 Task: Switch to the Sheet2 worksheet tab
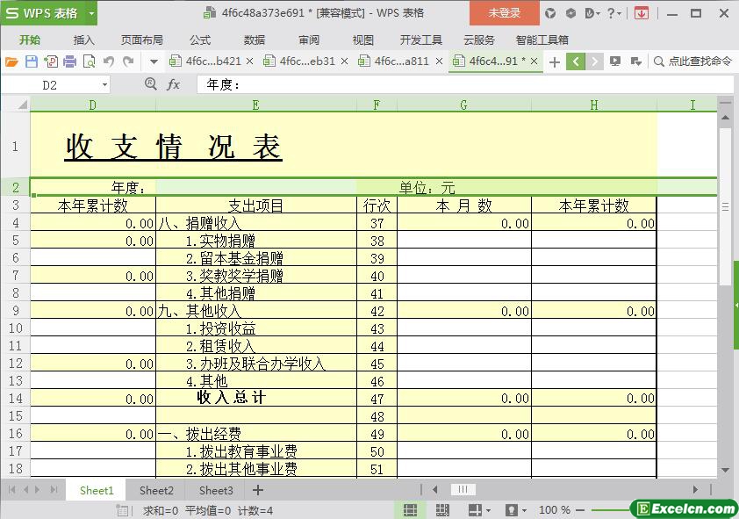coord(156,490)
